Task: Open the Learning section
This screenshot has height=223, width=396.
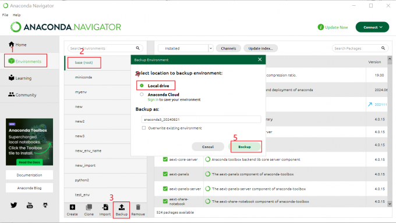Action: tap(20, 78)
